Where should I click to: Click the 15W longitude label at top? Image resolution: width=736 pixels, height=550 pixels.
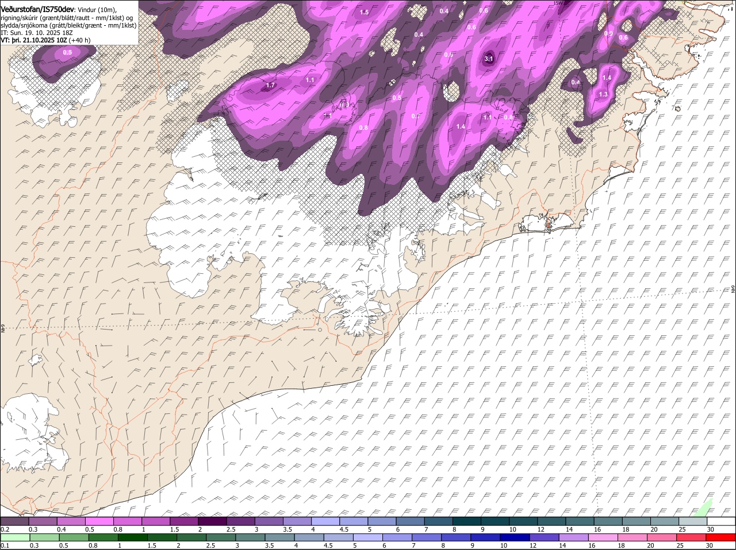point(557,3)
